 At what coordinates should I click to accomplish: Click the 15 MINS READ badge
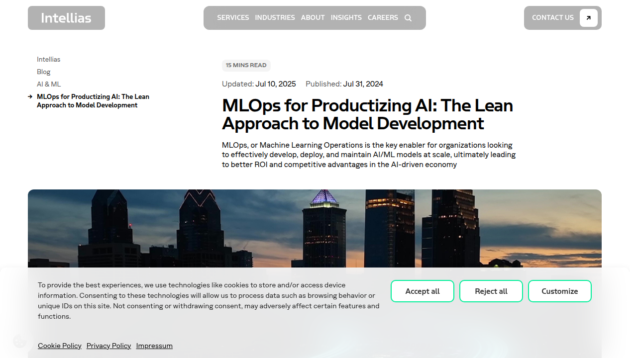246,65
